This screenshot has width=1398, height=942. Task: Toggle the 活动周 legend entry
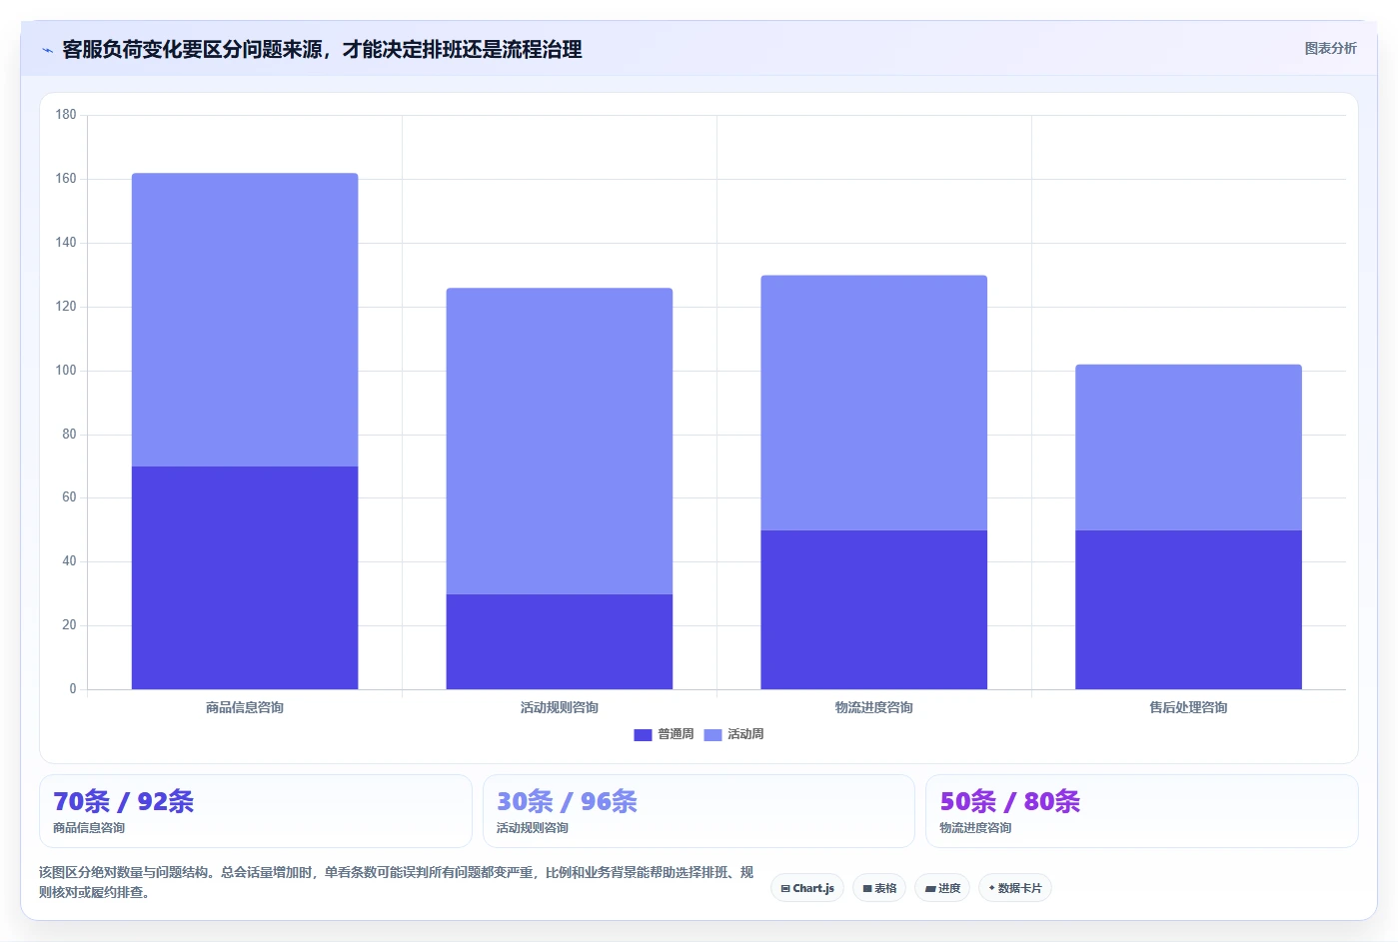pyautogui.click(x=733, y=734)
